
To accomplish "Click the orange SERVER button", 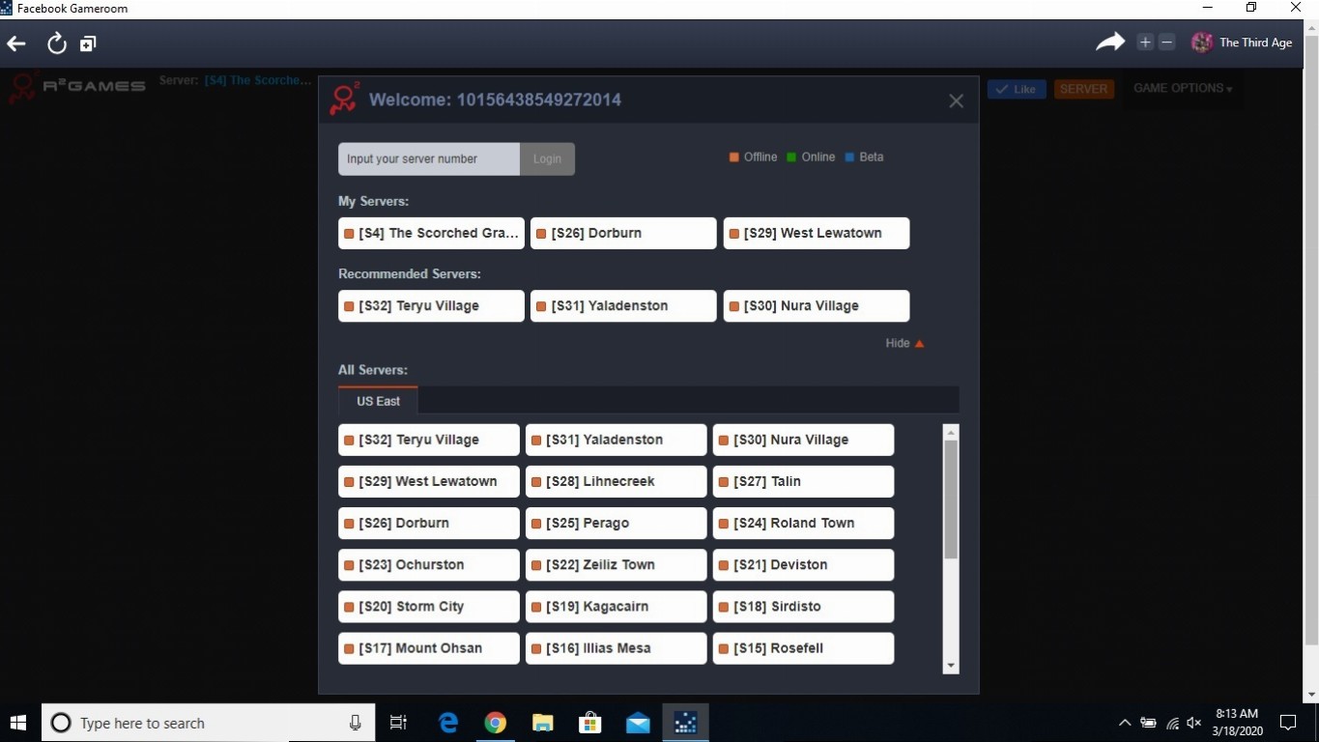I will 1083,89.
